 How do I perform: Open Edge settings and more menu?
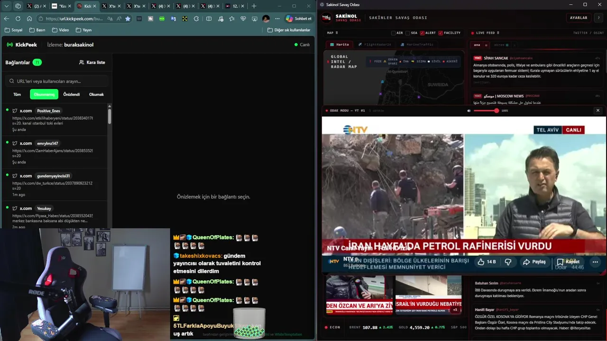point(277,18)
